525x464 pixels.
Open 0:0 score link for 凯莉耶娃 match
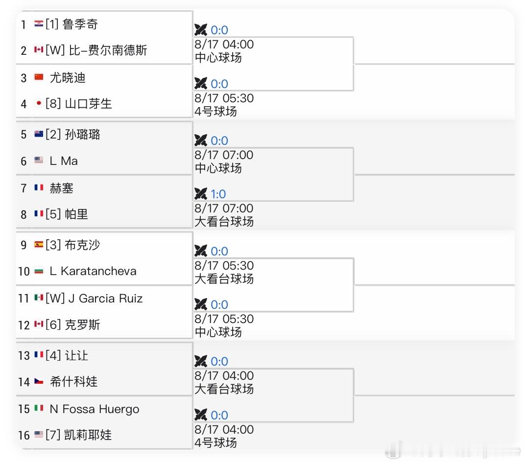[219, 415]
